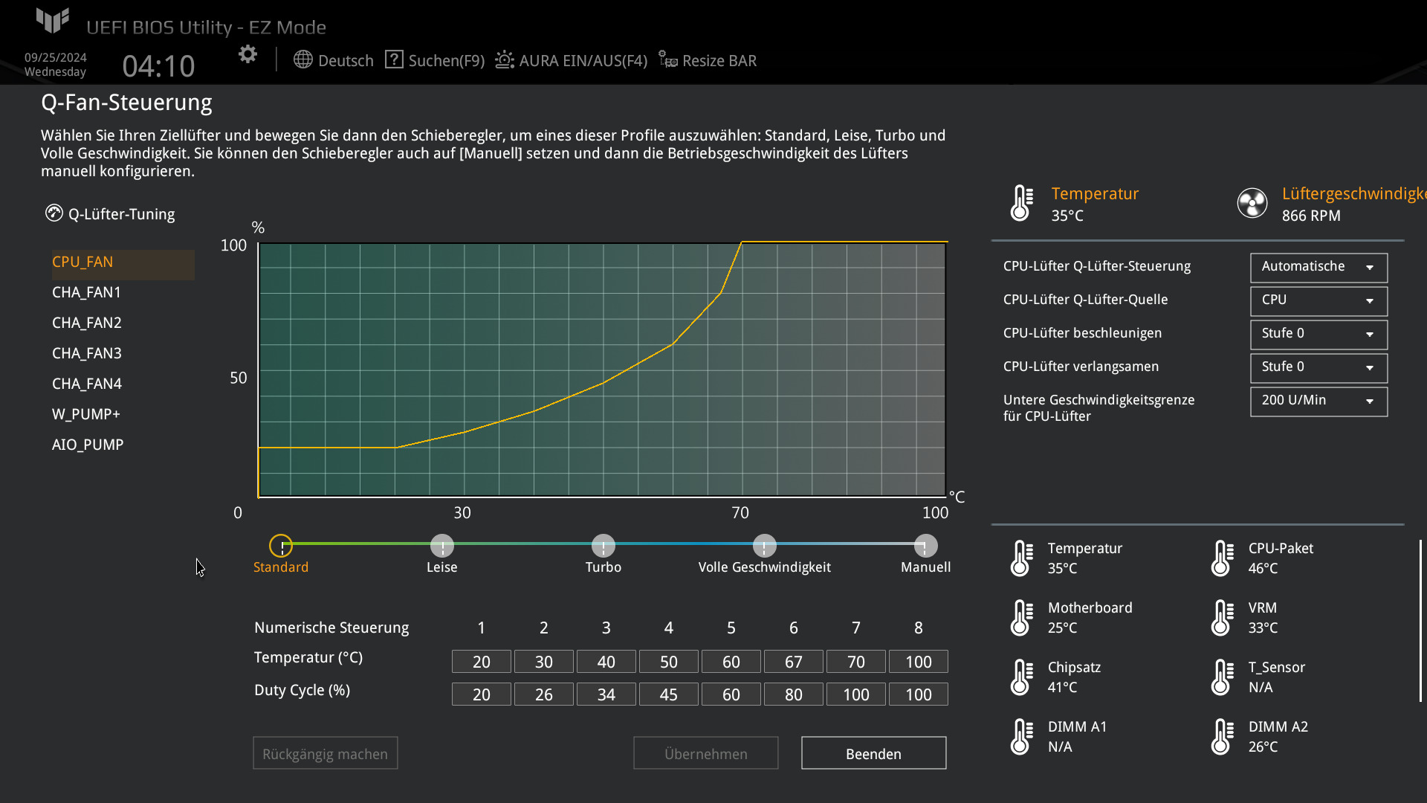Viewport: 1427px width, 803px height.
Task: Click the Q-Lüfter-Tuning gauge icon
Action: point(54,213)
